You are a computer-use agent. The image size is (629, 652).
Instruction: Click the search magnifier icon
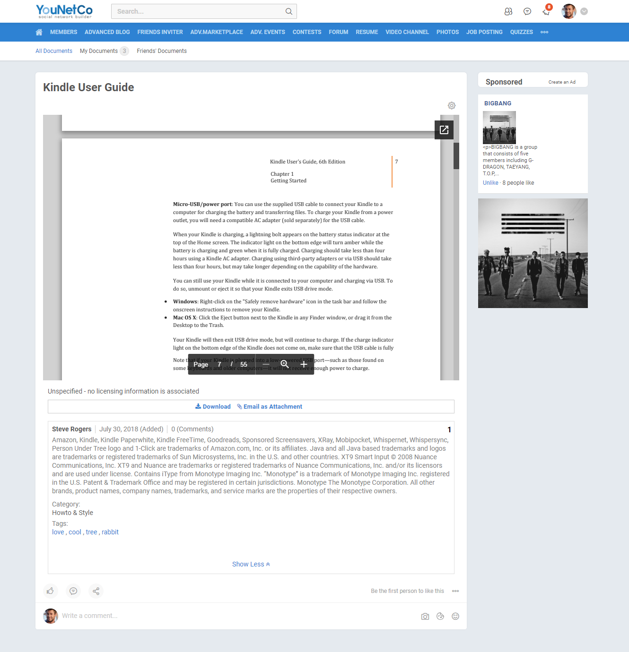point(289,11)
